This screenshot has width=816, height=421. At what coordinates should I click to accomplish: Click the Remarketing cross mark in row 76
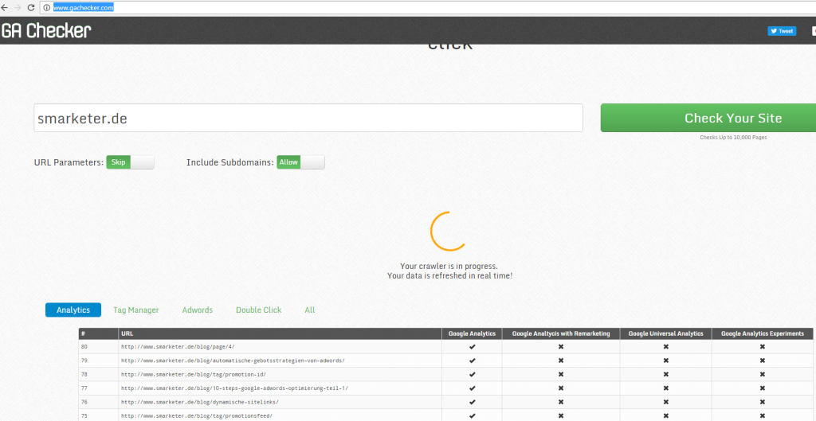coord(561,402)
